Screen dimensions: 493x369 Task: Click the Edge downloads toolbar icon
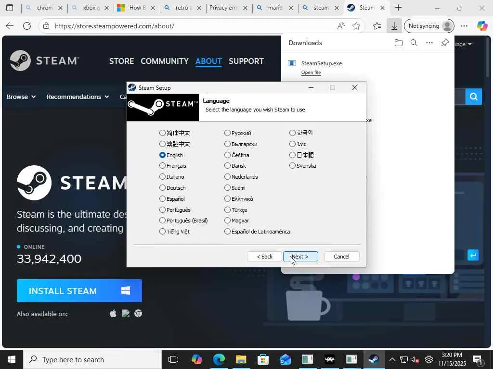tap(394, 26)
